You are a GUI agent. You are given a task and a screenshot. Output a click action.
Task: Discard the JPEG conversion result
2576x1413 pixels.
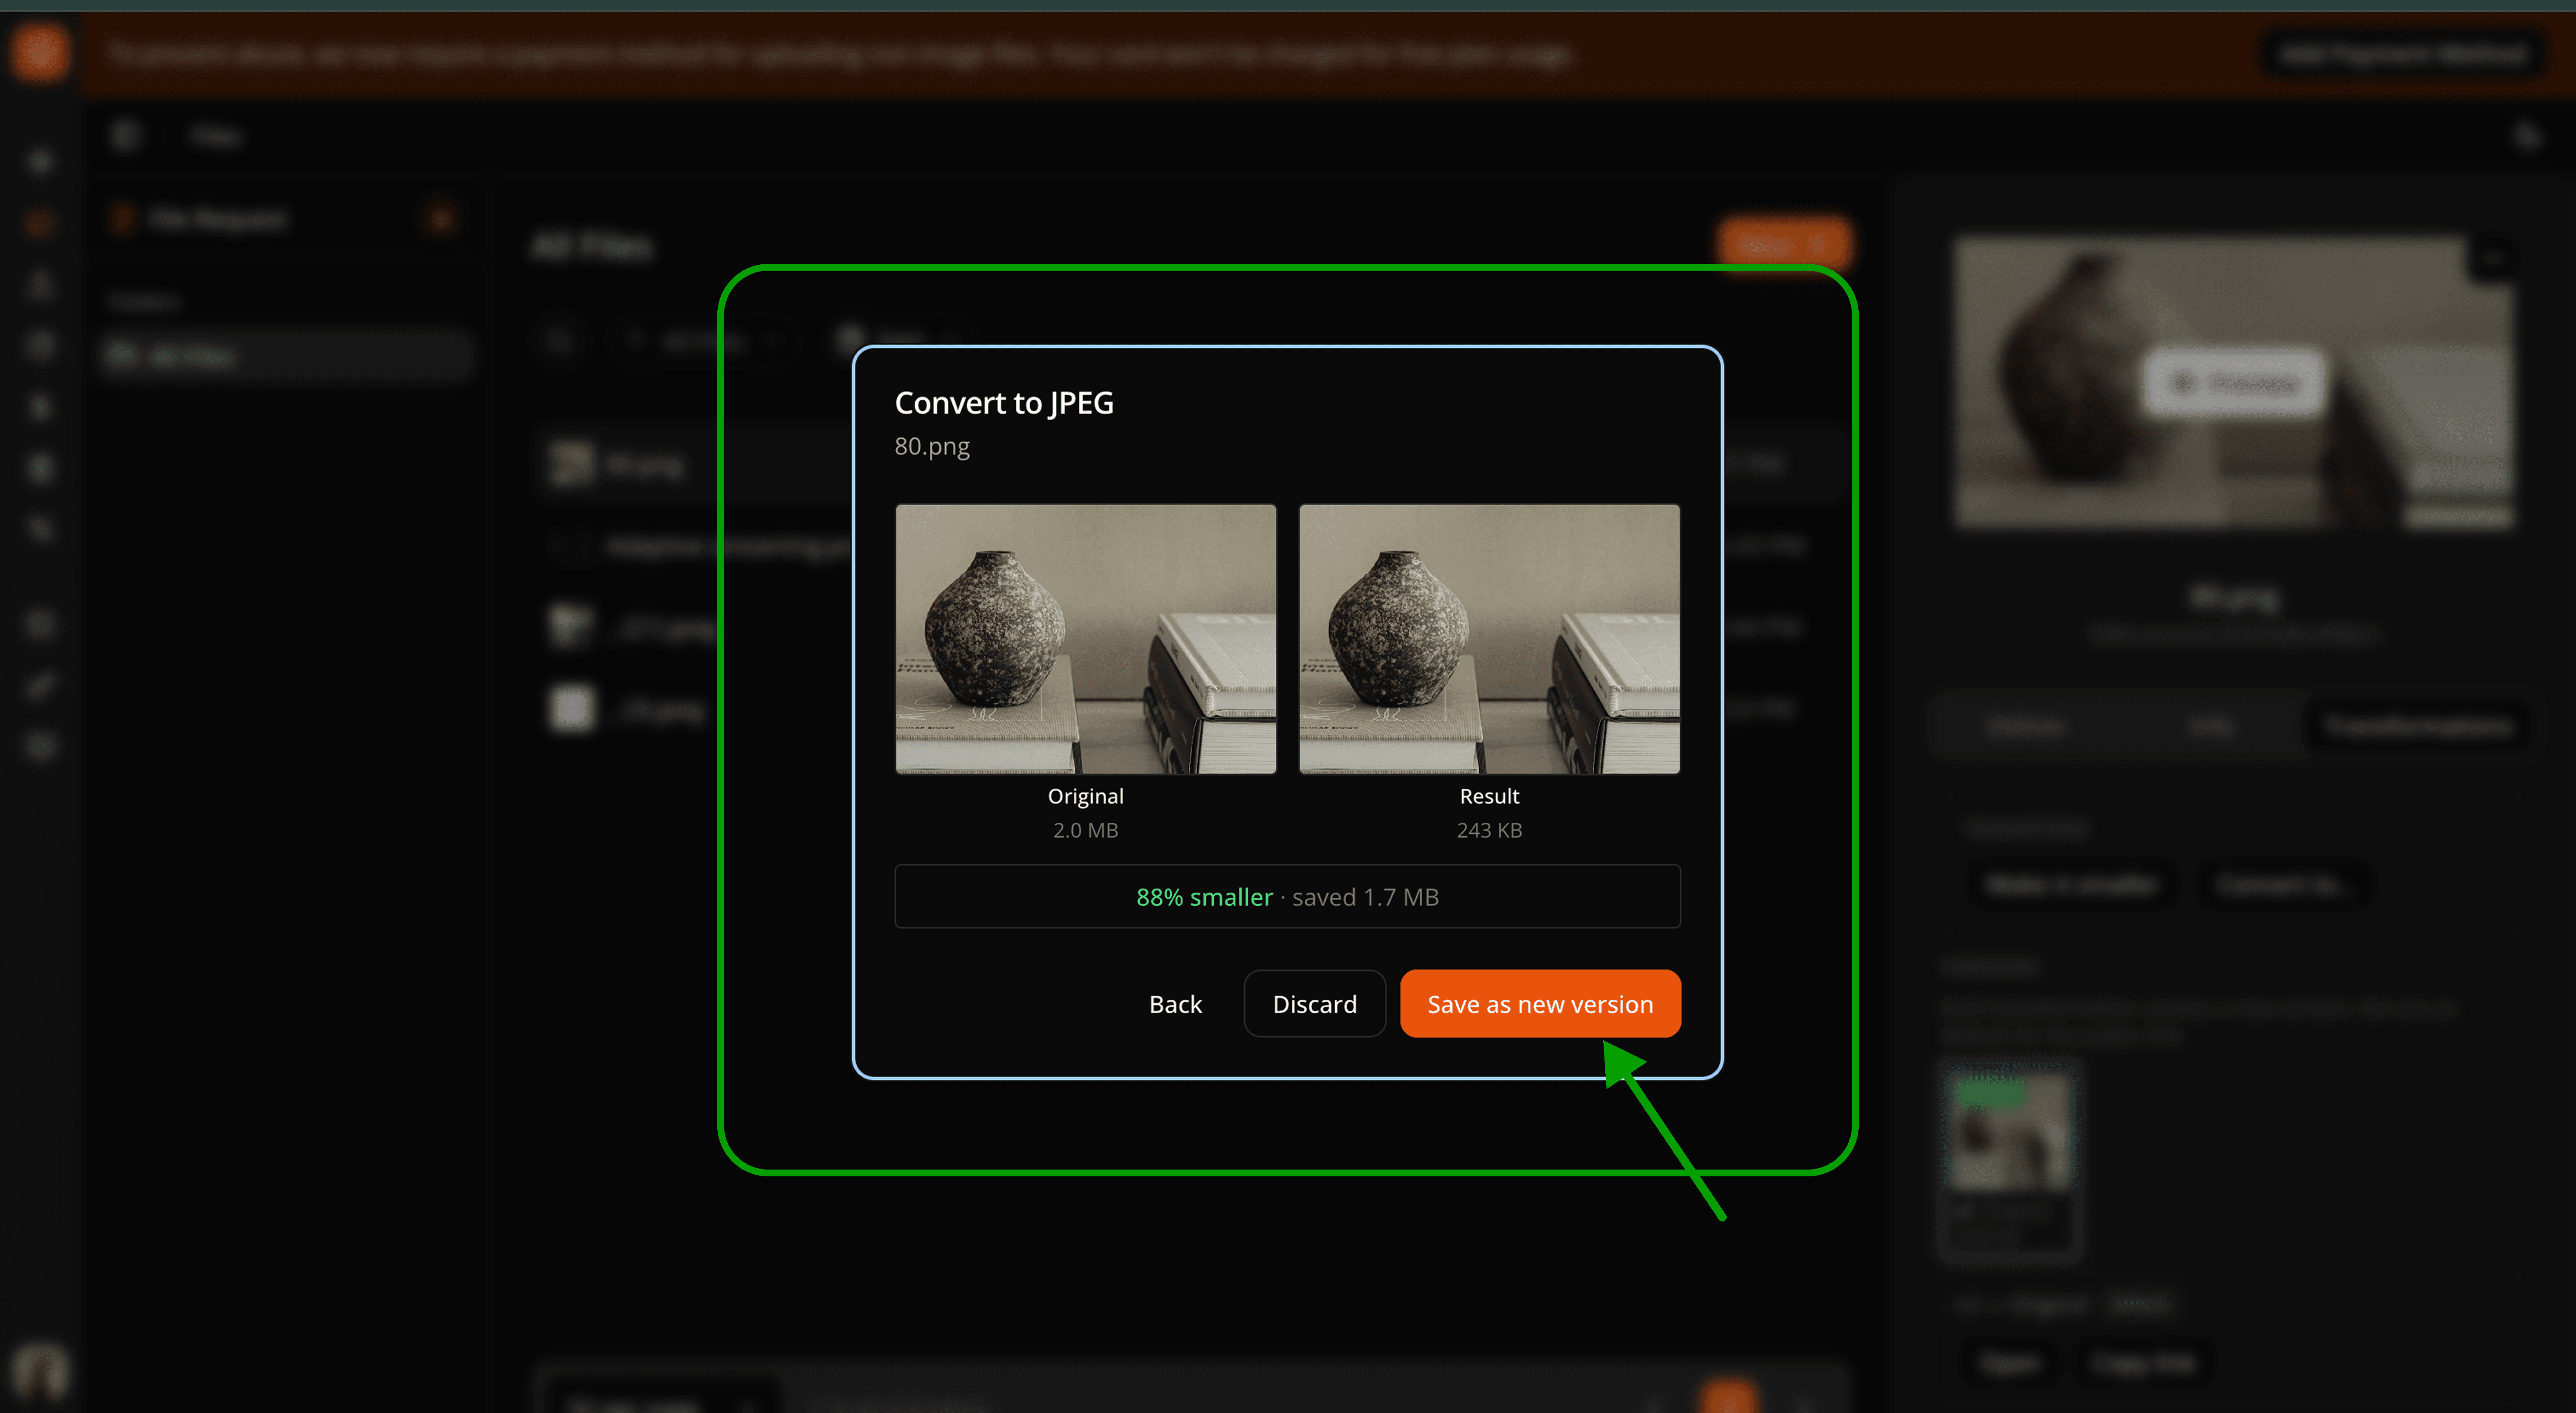pyautogui.click(x=1314, y=1003)
